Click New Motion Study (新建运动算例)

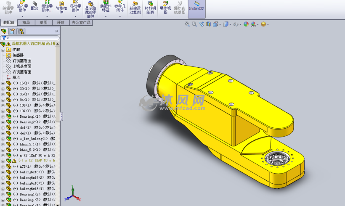tap(135, 7)
